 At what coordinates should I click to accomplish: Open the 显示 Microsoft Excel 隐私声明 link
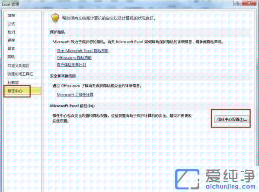click(83, 51)
